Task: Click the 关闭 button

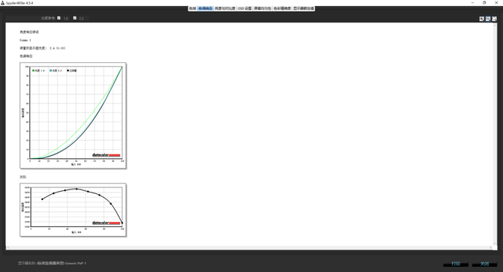Action: coord(484,264)
